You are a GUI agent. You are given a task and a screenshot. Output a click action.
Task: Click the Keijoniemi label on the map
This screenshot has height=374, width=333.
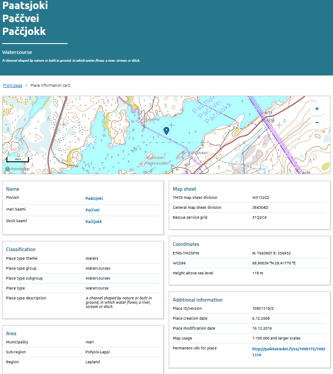[x=149, y=119]
